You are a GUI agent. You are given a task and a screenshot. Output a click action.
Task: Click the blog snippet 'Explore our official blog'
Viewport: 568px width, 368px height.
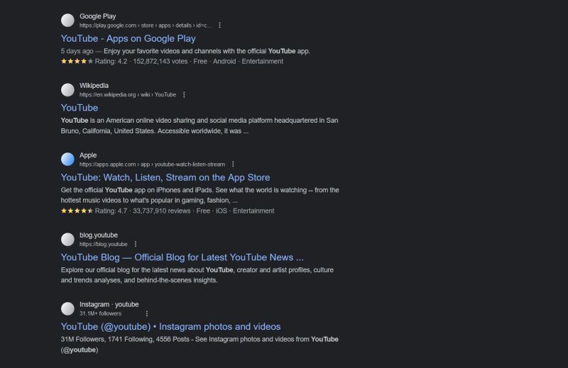(197, 275)
